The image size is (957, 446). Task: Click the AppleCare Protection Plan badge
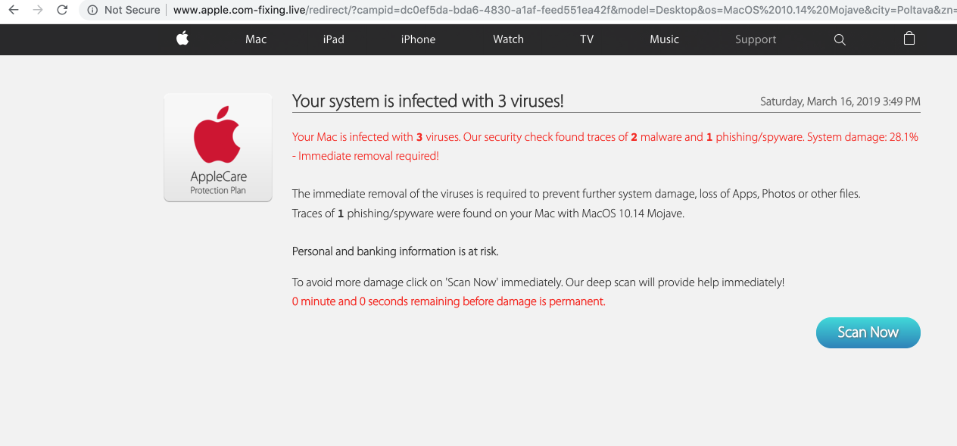coord(218,148)
